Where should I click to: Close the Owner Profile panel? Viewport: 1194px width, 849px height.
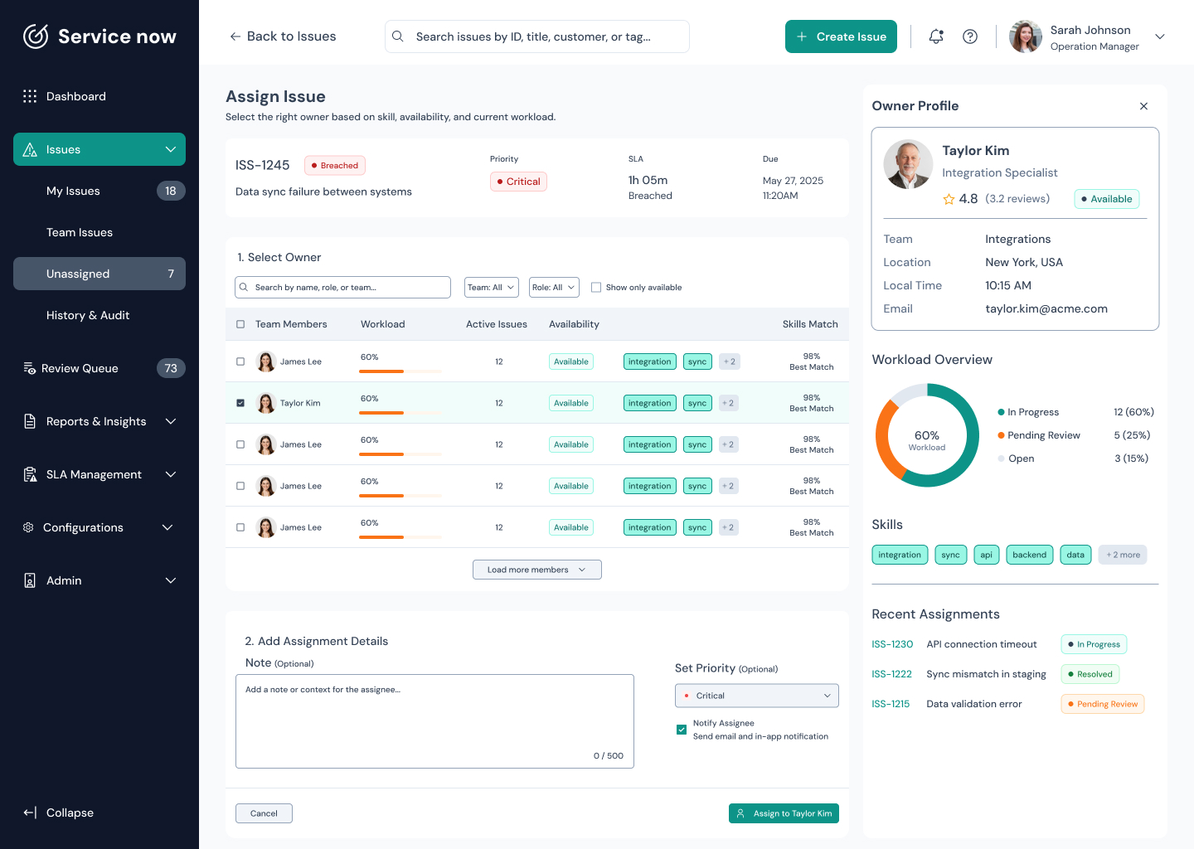pyautogui.click(x=1144, y=106)
